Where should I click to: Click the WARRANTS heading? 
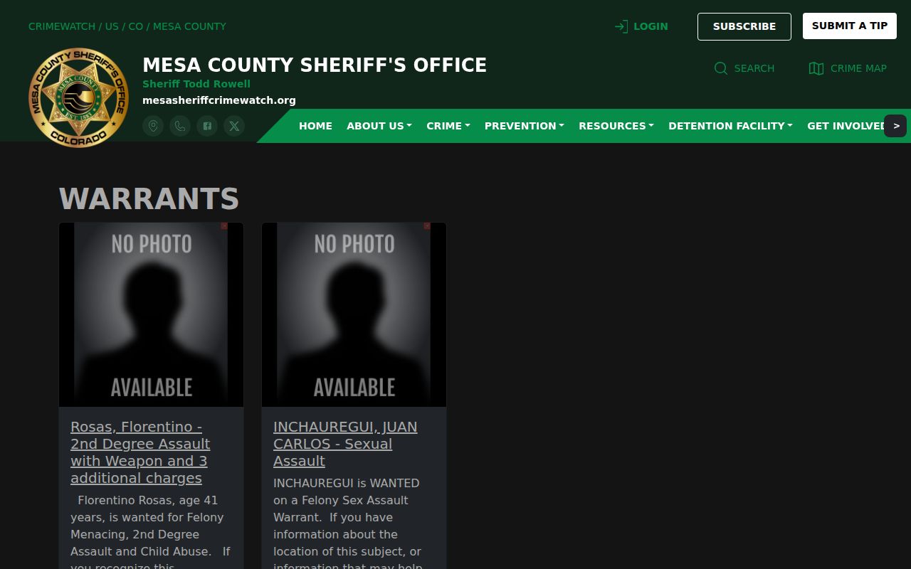click(x=149, y=199)
